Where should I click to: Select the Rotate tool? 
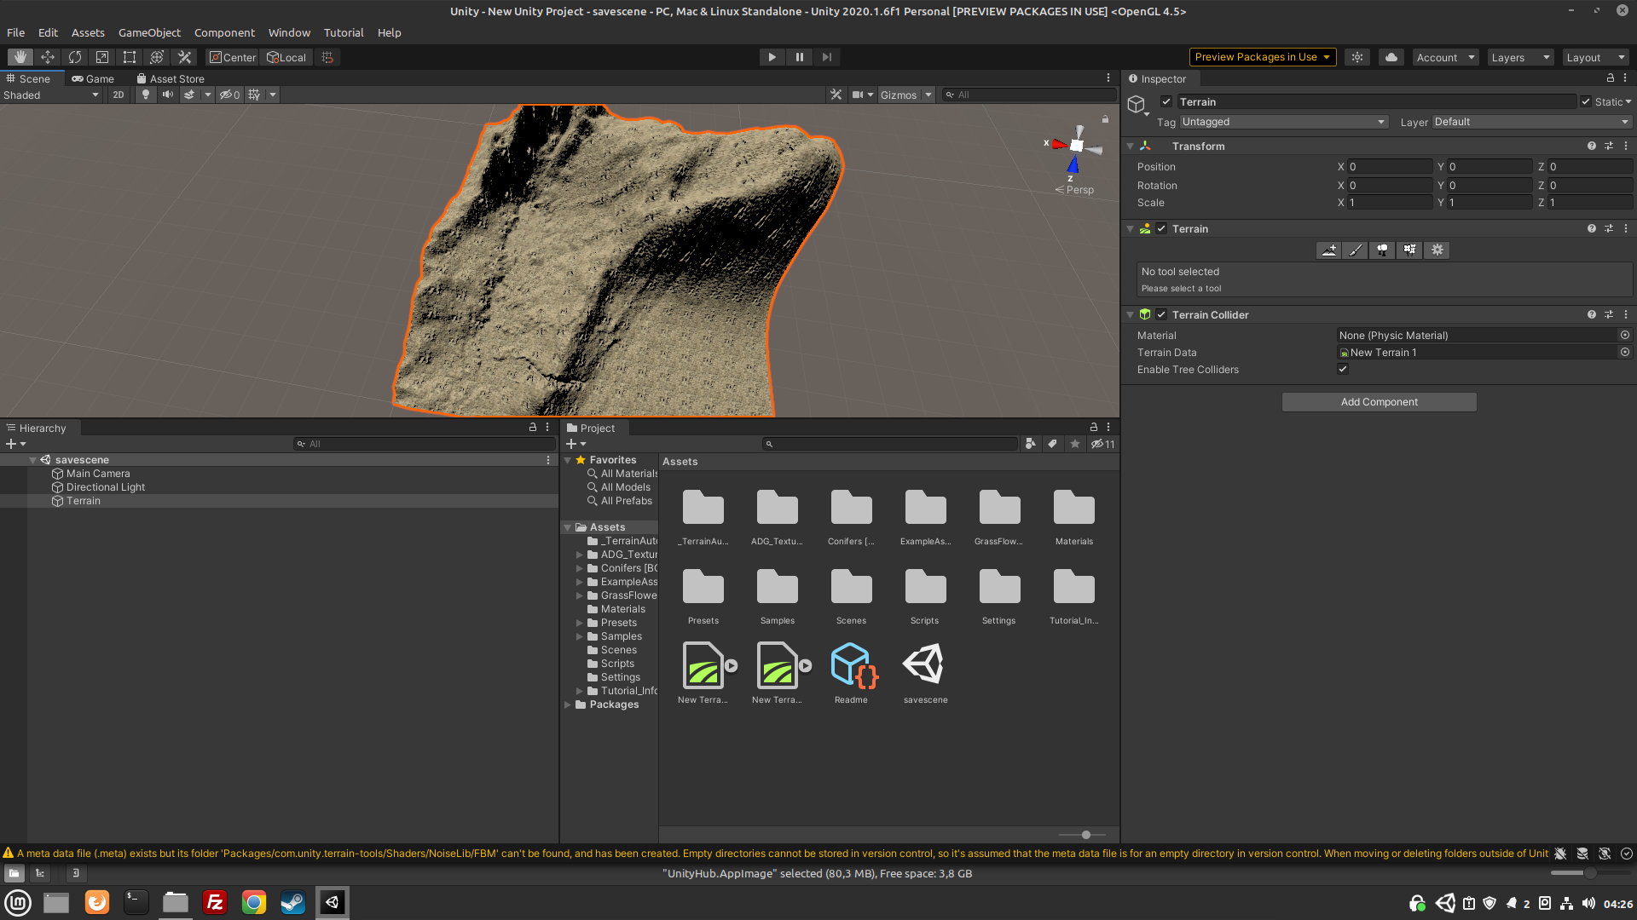[75, 57]
